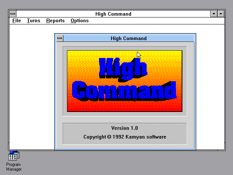
Task: Open the Reports menu
Action: [x=55, y=21]
